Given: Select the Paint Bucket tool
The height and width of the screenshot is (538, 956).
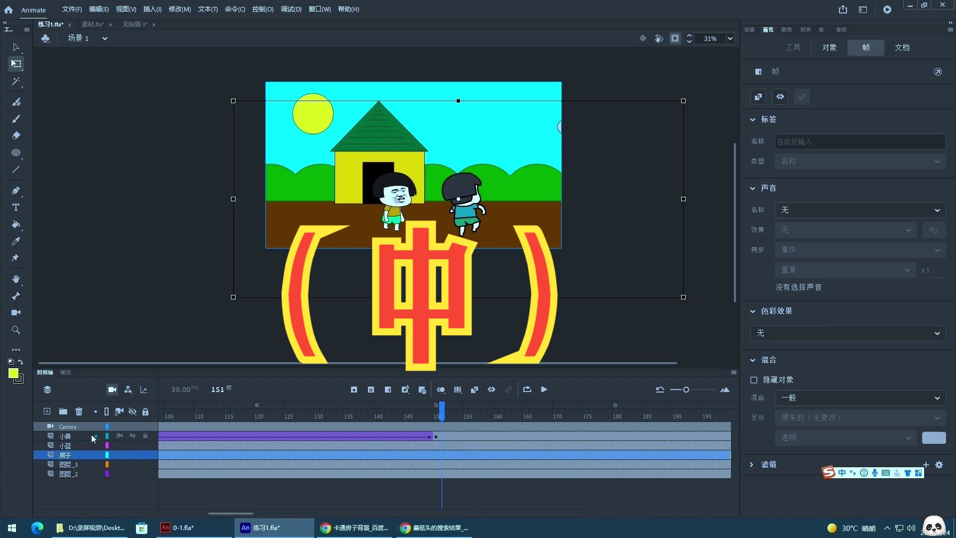Looking at the screenshot, I should click(16, 224).
